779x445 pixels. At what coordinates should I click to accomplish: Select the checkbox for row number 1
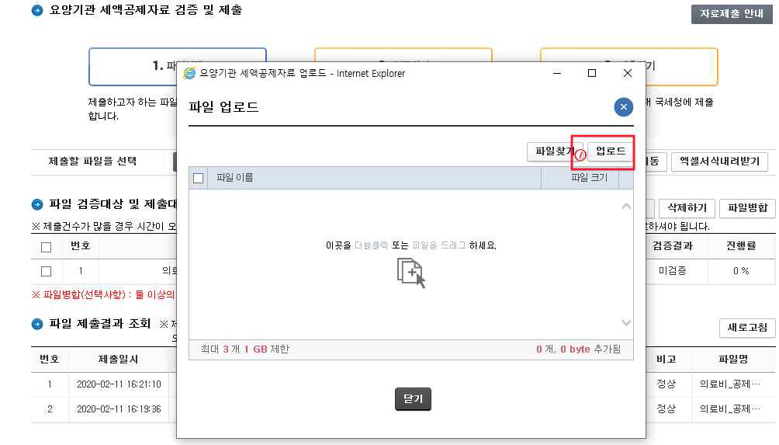[46, 272]
